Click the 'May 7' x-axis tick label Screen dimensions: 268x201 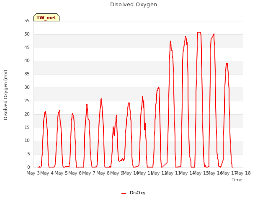tap(89, 173)
